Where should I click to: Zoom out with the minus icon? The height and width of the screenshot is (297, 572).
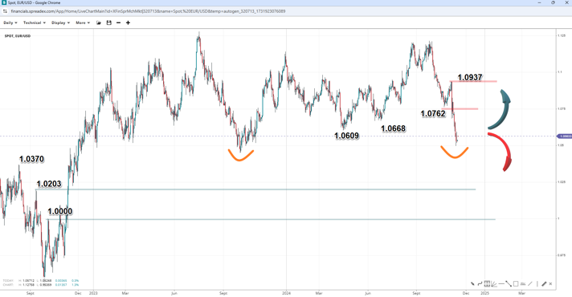tap(118, 22)
